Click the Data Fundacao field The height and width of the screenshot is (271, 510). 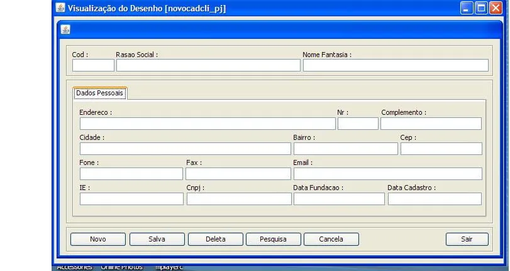coord(339,199)
